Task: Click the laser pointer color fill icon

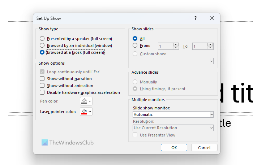Action: 85,112
